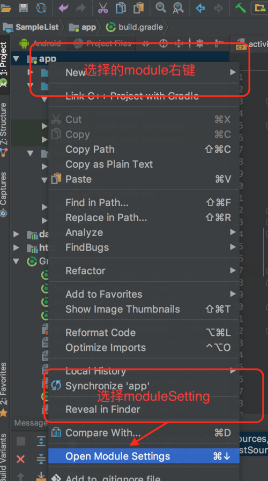Choose Show Image Thumbnails
Viewport: 268px width, 481px height.
point(144,309)
